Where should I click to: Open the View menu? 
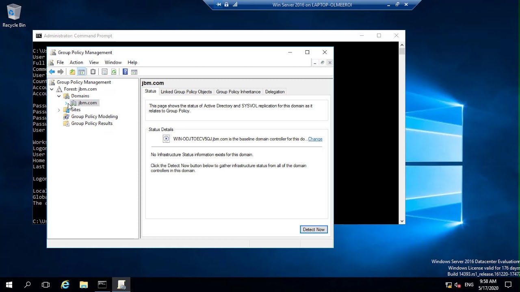pos(94,62)
